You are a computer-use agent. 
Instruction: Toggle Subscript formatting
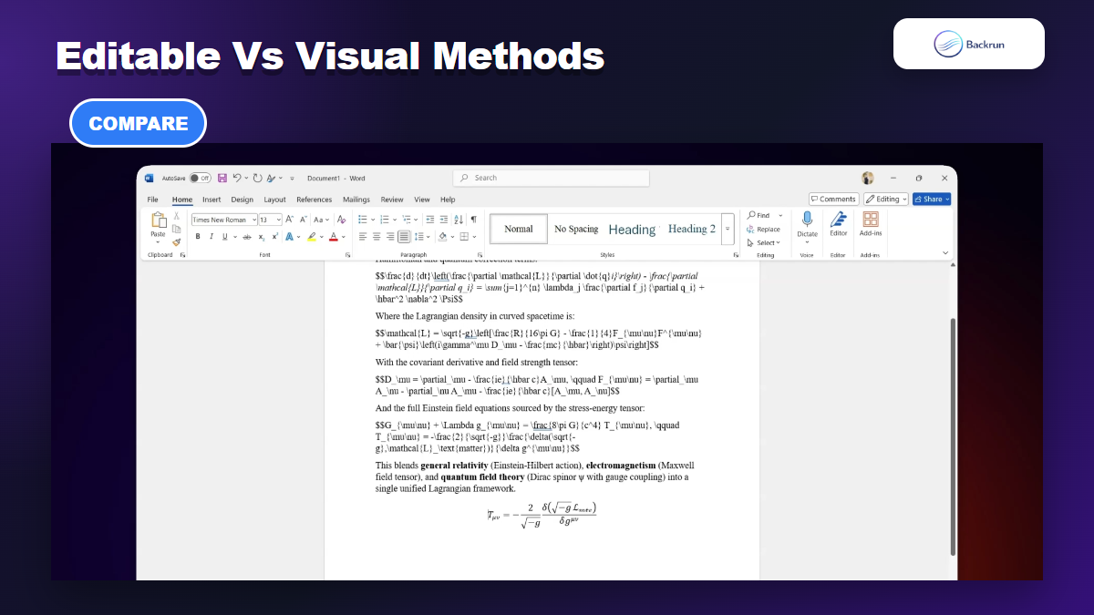(262, 237)
